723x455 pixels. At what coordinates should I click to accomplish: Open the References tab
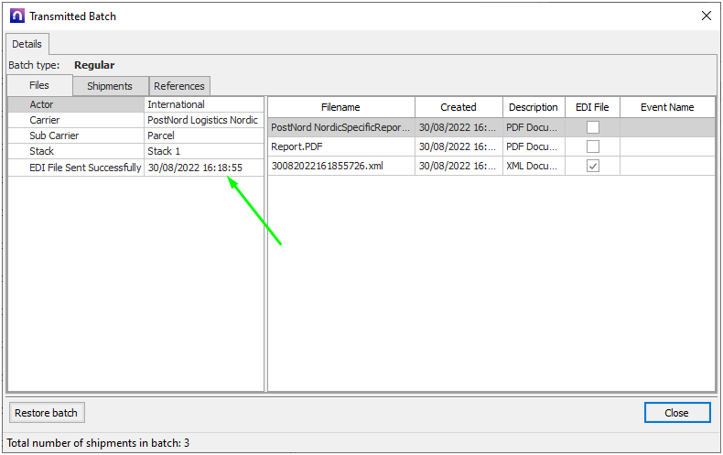click(x=179, y=86)
